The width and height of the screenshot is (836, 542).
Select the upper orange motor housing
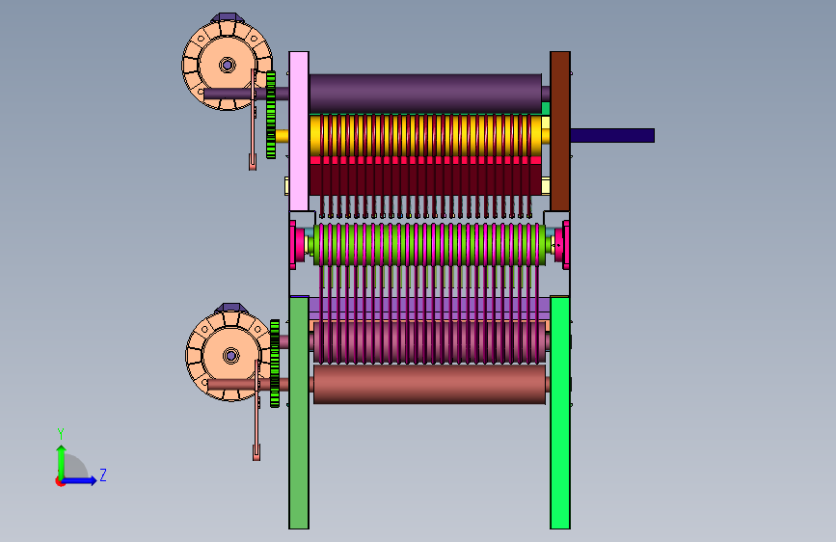pos(228,65)
